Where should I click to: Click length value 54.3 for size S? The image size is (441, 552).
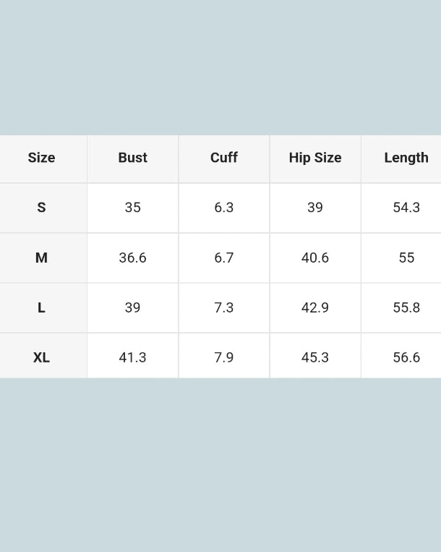click(406, 208)
